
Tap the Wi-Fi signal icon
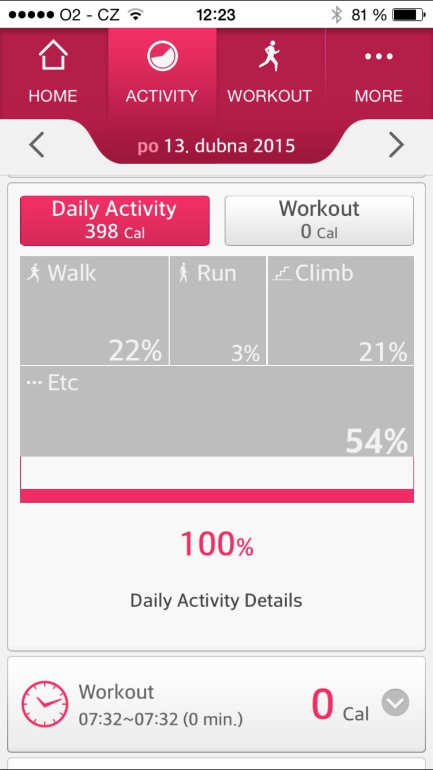[x=136, y=14]
